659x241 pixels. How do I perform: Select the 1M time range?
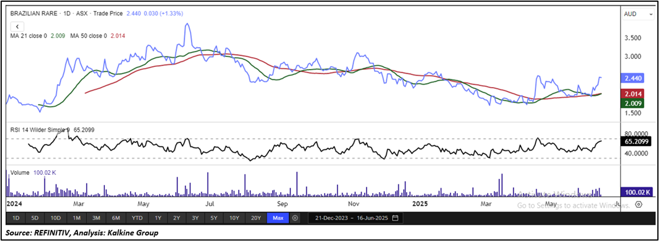76,218
